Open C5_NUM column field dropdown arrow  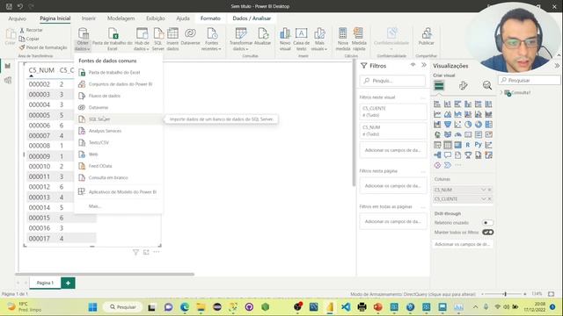(483, 190)
